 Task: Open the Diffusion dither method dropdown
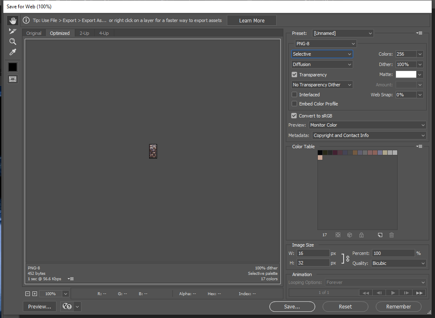[x=322, y=64]
